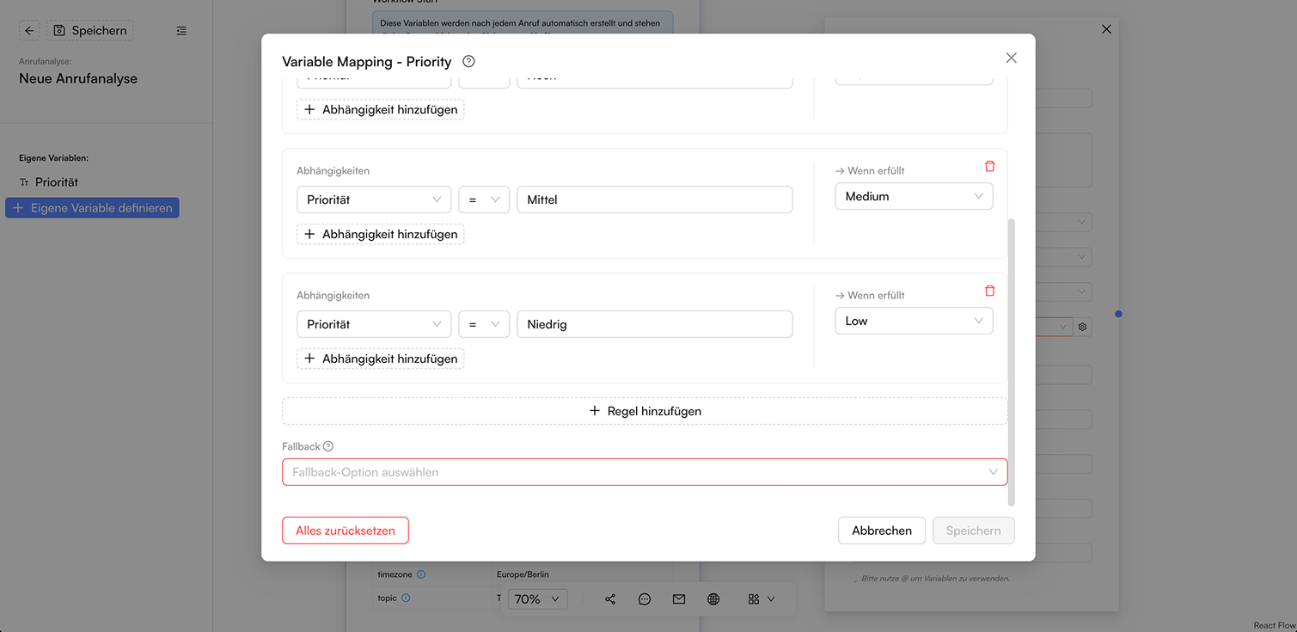The image size is (1297, 632).
Task: Click the back arrow in top-left
Action: [x=29, y=31]
